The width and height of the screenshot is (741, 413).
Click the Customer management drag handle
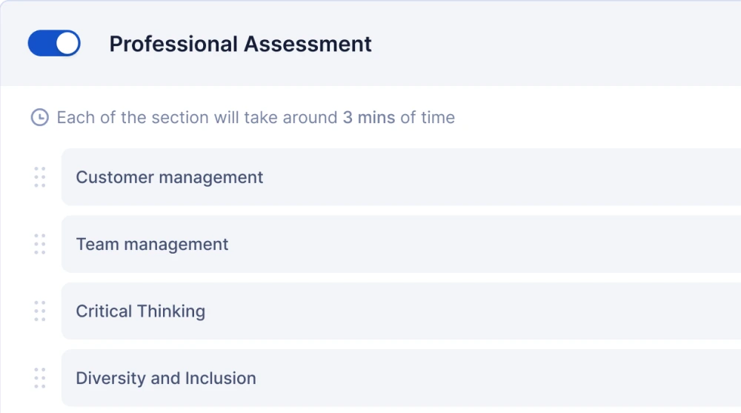point(40,177)
